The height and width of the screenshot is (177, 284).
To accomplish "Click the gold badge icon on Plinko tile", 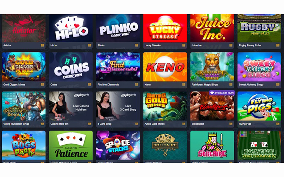I will click(137, 45).
